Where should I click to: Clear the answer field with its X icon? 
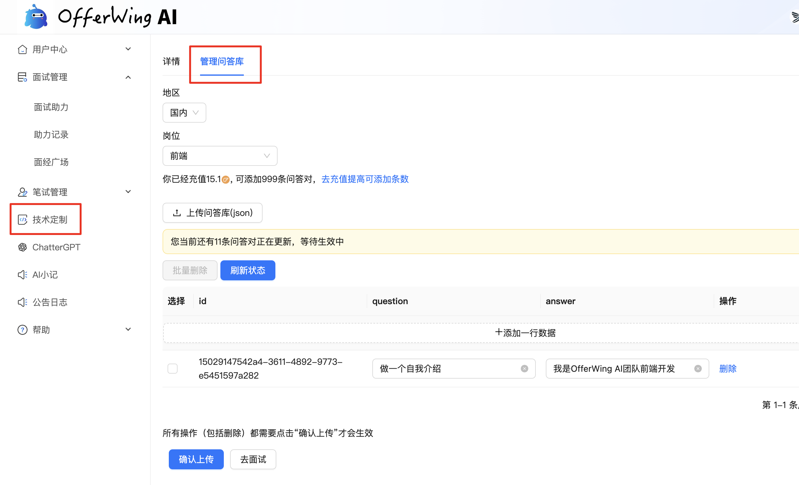(698, 369)
